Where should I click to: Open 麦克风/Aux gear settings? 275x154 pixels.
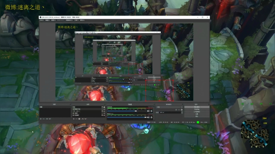(x=152, y=117)
